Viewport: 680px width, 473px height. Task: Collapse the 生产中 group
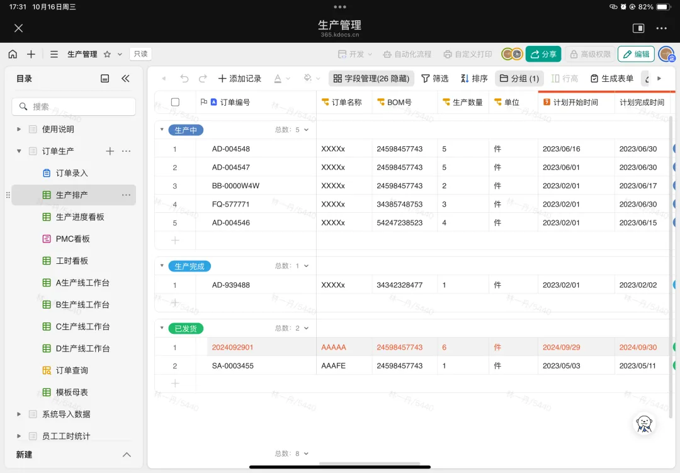[x=162, y=130]
